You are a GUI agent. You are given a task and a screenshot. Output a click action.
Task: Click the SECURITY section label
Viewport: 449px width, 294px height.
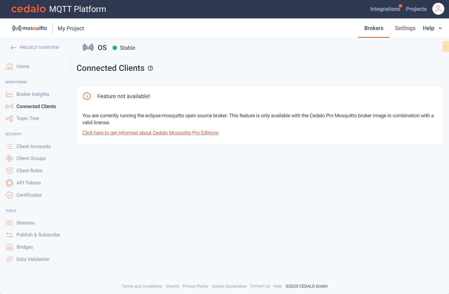tap(13, 134)
